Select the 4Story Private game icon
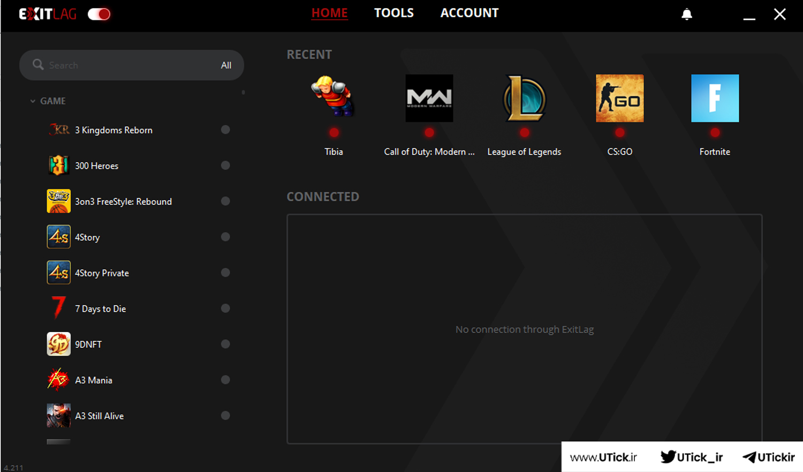 pyautogui.click(x=59, y=273)
